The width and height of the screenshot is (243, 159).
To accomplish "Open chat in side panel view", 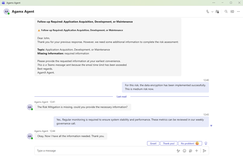I will click(x=232, y=12).
